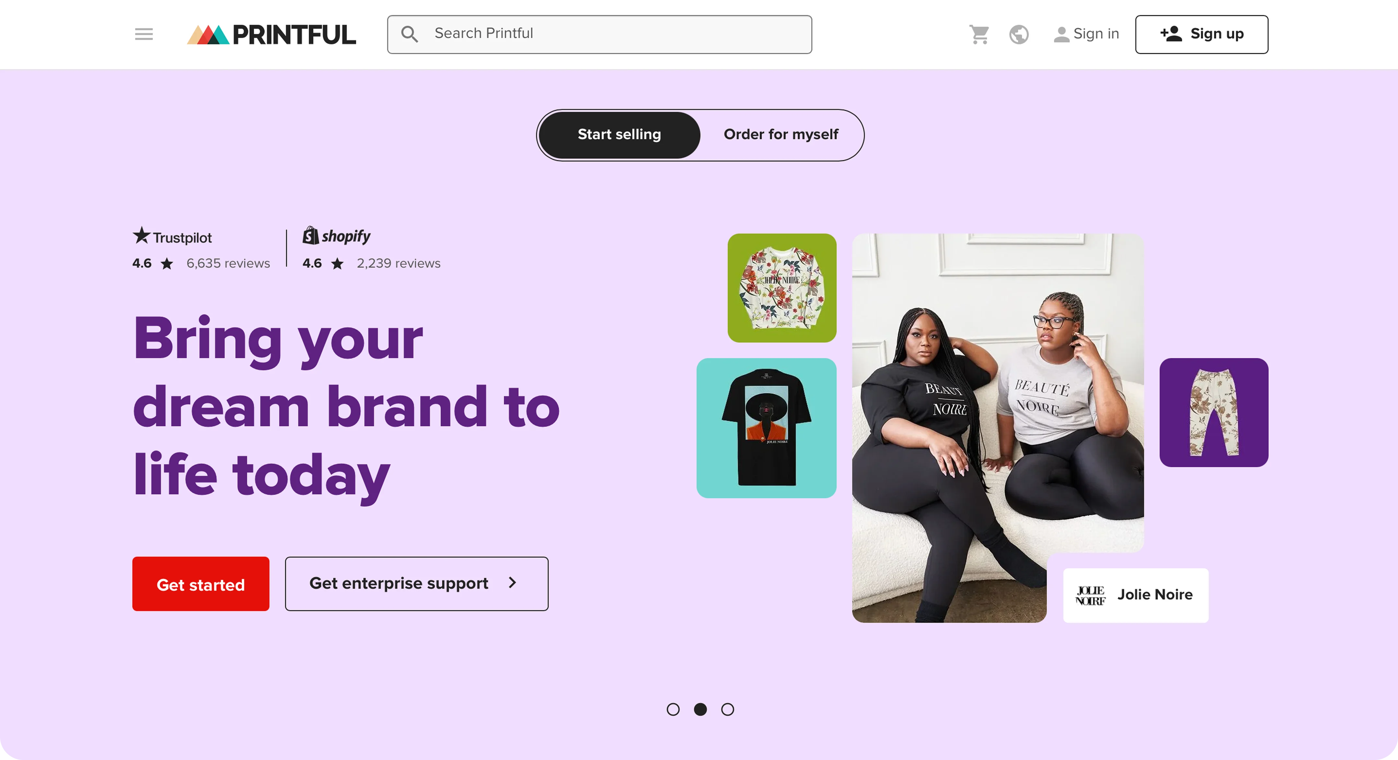Open the floral sweatshirt thumbnail
The height and width of the screenshot is (760, 1398).
pos(782,288)
